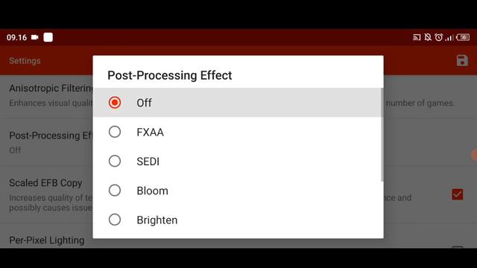Viewport: 477px width, 268px height.
Task: Click the Settings title in header
Action: tap(25, 61)
